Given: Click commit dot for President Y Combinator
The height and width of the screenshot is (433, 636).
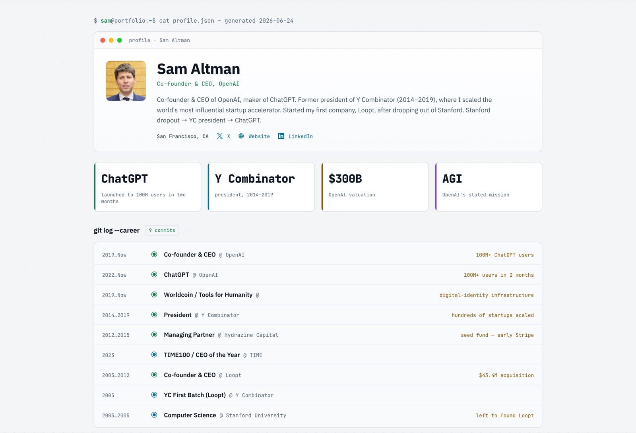Looking at the screenshot, I should click(154, 315).
